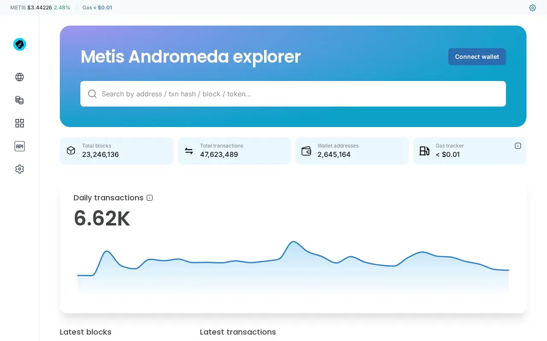Open the Metis logo home icon
Screen dimensions: 547x341
20,44
